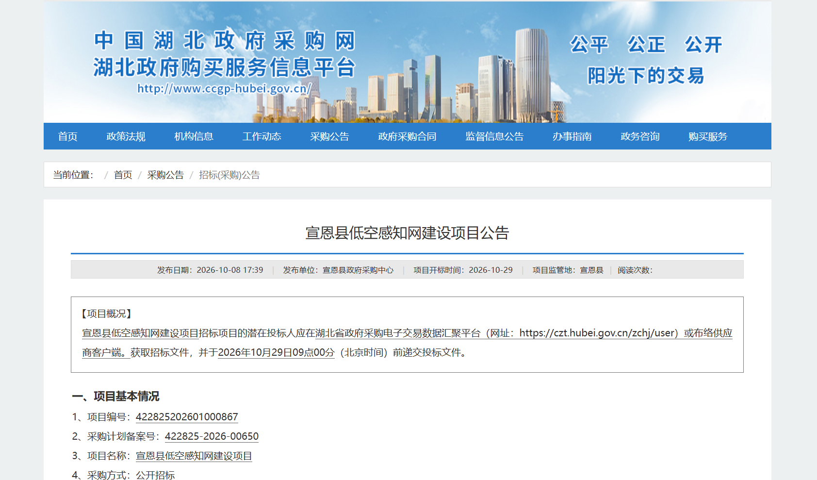Viewport: 817px width, 480px height.
Task: Click the deadline text 2026年10月29日09点00分
Action: click(277, 352)
